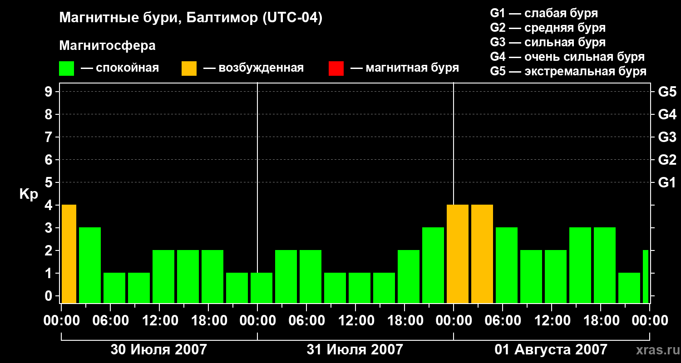Click the green 'спокойная' legend swatch
The image size is (681, 363).
67,69
